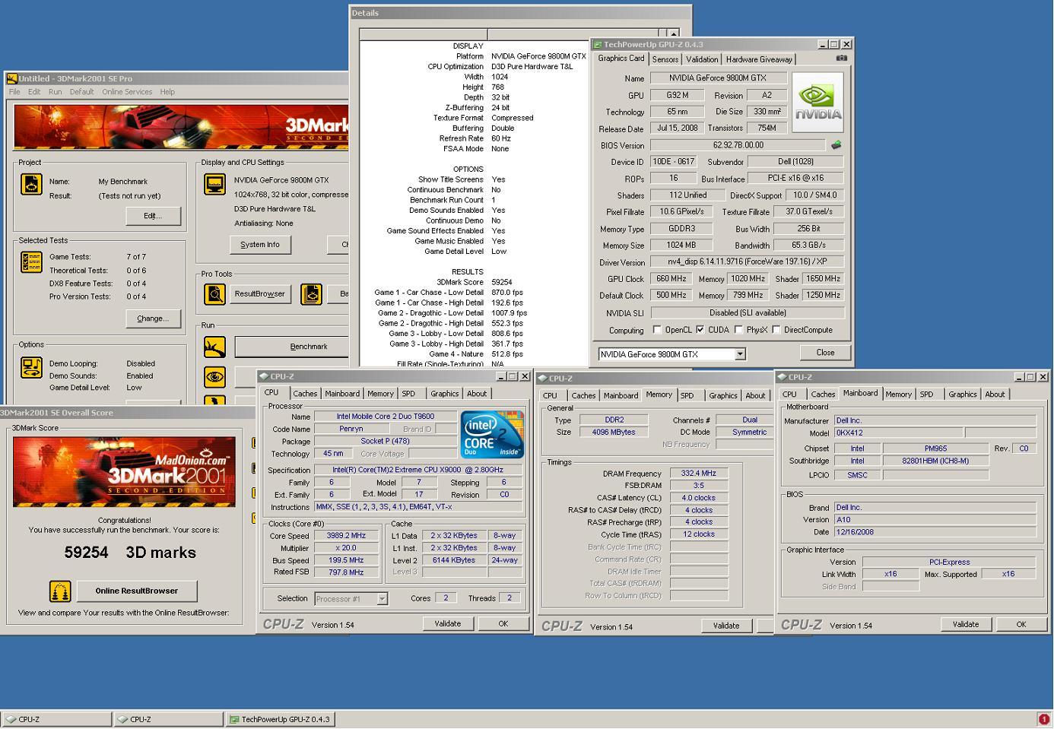Click the DRAM Frequency value 332.4 MHz
Image resolution: width=1054 pixels, height=729 pixels.
pos(698,474)
